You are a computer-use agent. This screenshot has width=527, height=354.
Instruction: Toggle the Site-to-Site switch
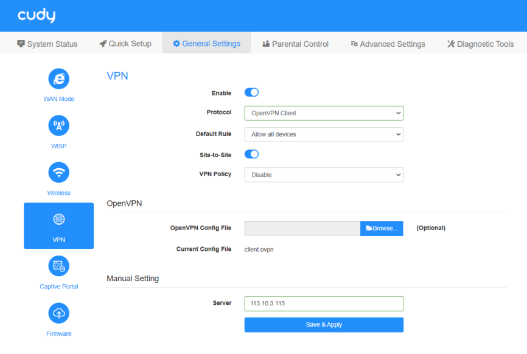tap(251, 154)
